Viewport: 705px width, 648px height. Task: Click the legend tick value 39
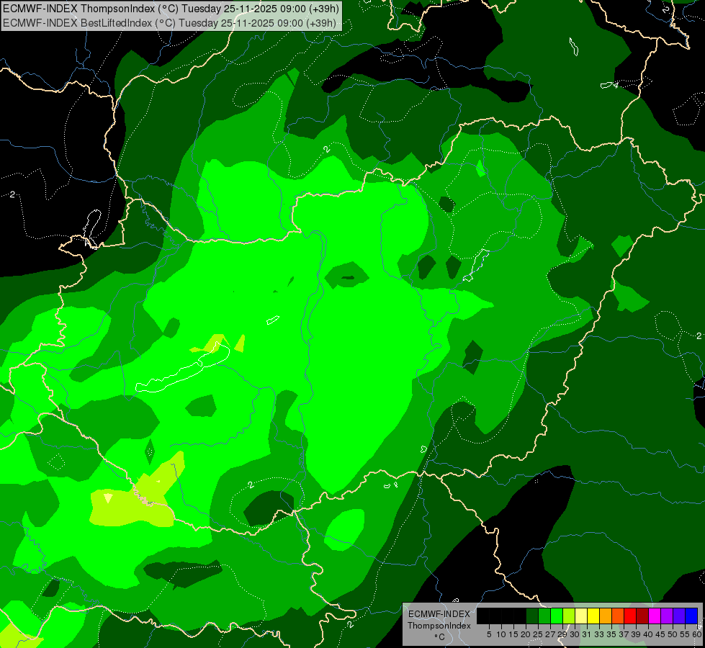tap(636, 634)
